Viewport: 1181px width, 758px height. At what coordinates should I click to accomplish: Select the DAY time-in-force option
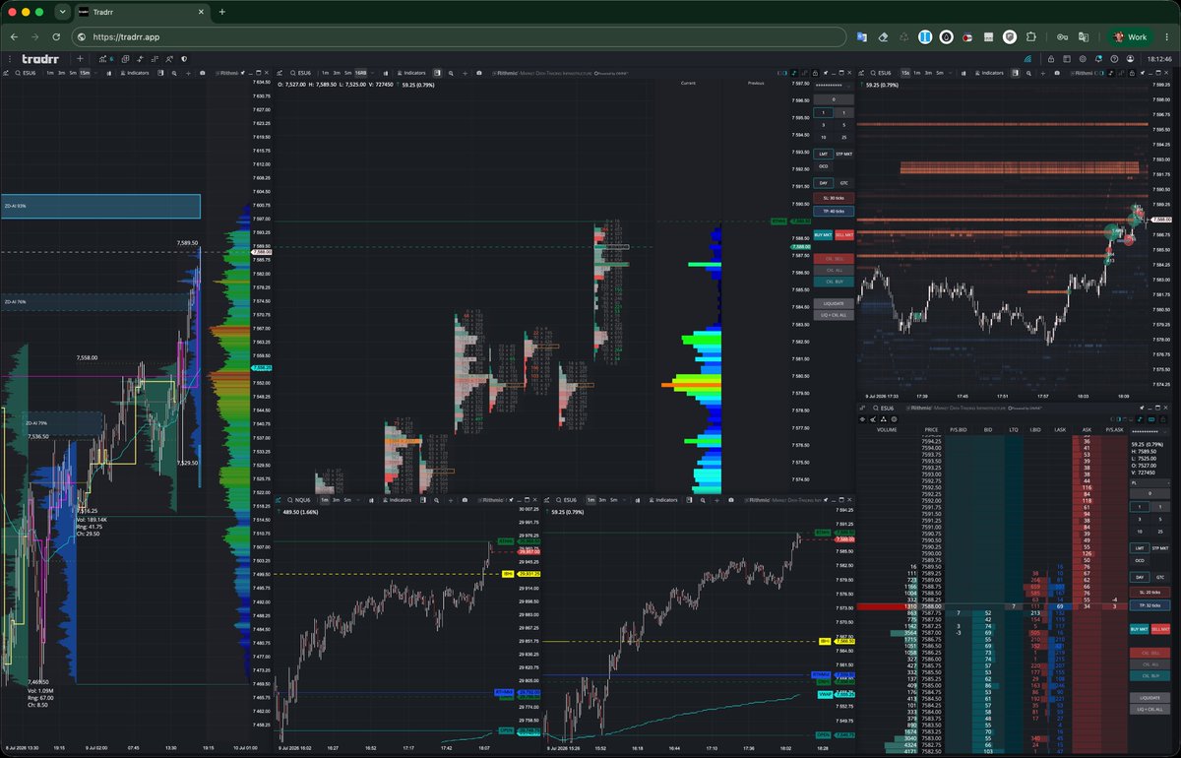coord(825,183)
